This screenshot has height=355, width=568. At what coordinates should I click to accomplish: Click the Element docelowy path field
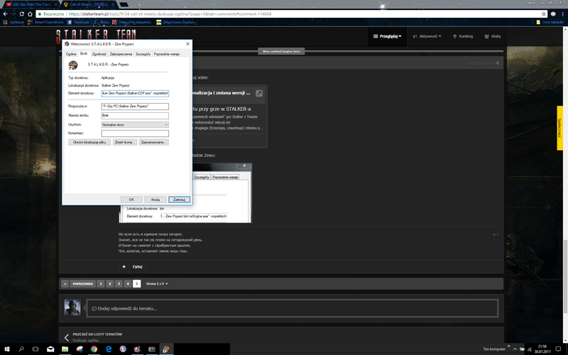pos(135,94)
